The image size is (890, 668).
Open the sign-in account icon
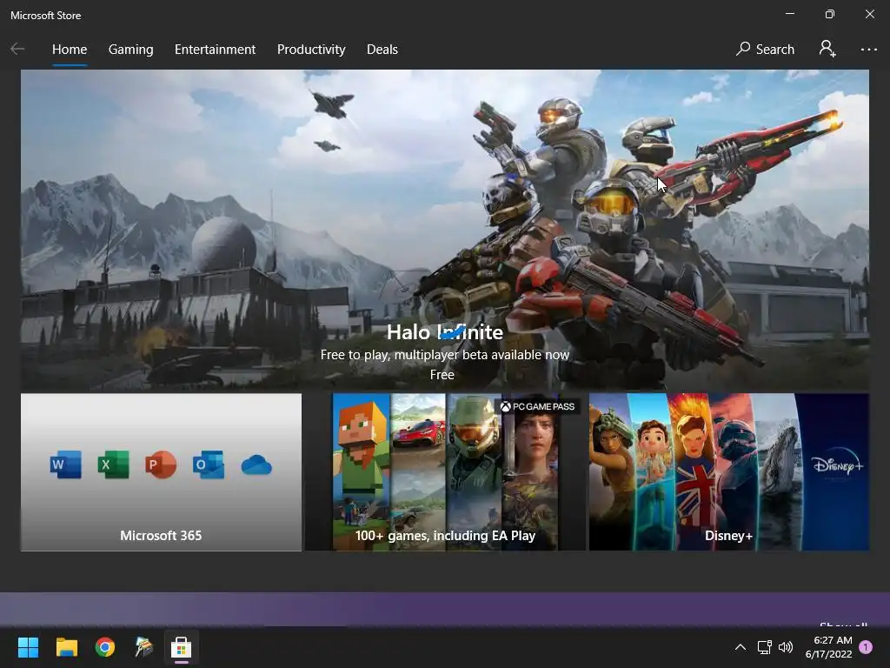827,49
